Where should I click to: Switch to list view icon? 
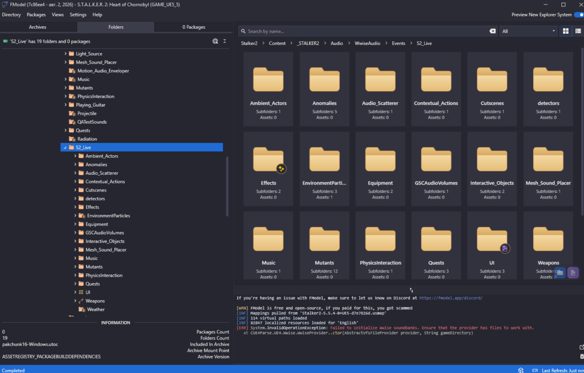point(578,32)
